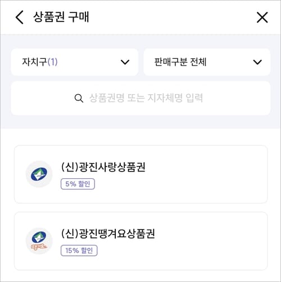This screenshot has width=281, height=282.
Task: Open the (신)광진땡겨요상품권 title
Action: tap(108, 233)
